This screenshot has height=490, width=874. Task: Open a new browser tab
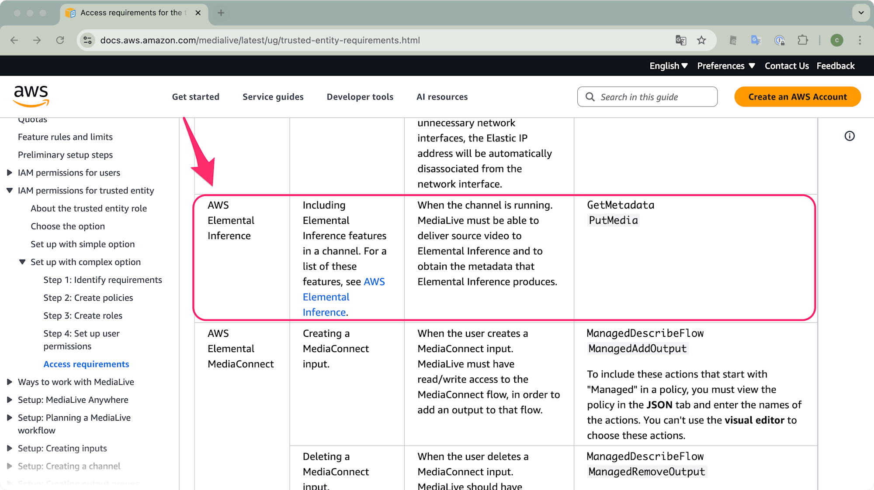point(221,13)
